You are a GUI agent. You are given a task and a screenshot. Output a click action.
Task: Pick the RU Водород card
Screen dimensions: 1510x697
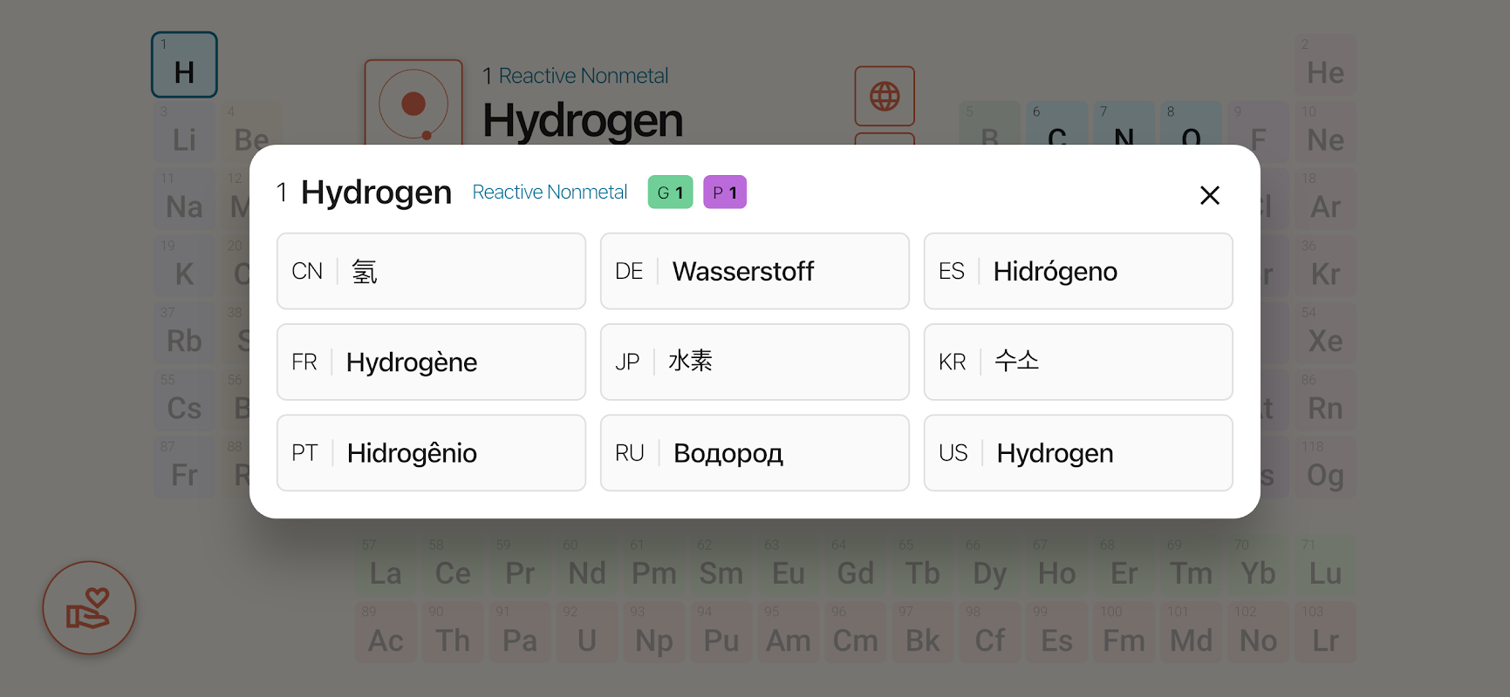[x=755, y=453]
